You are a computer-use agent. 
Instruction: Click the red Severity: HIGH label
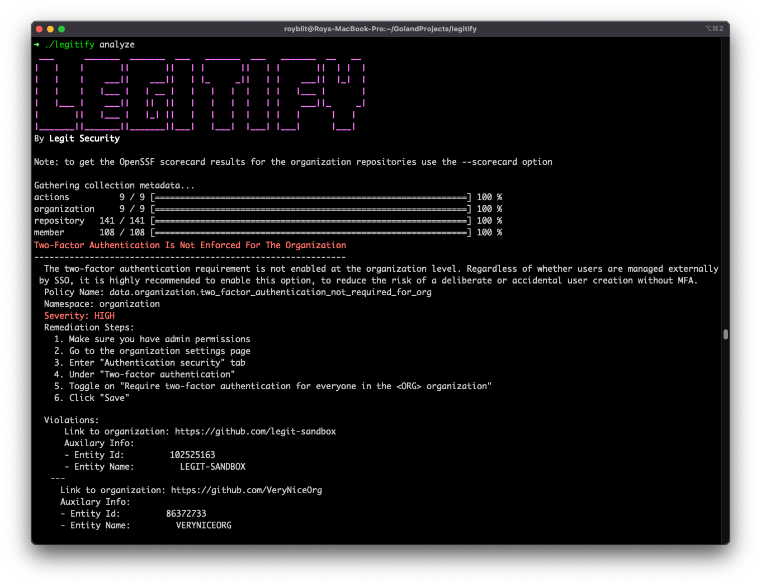tap(79, 315)
